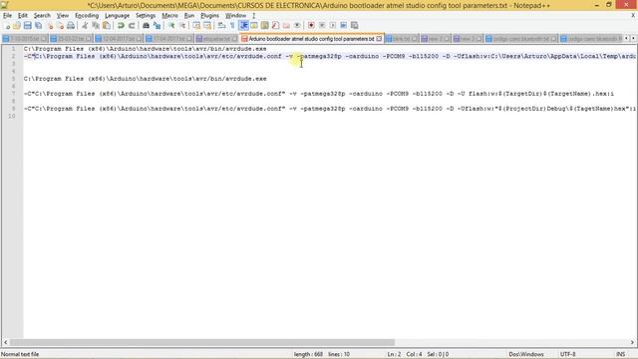This screenshot has height=359, width=638.
Task: Click the horizontal scrollbar thumb
Action: (202, 342)
